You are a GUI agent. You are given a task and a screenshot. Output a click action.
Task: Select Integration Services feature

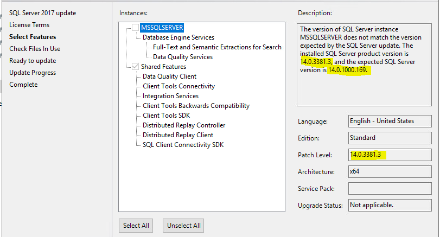[170, 96]
